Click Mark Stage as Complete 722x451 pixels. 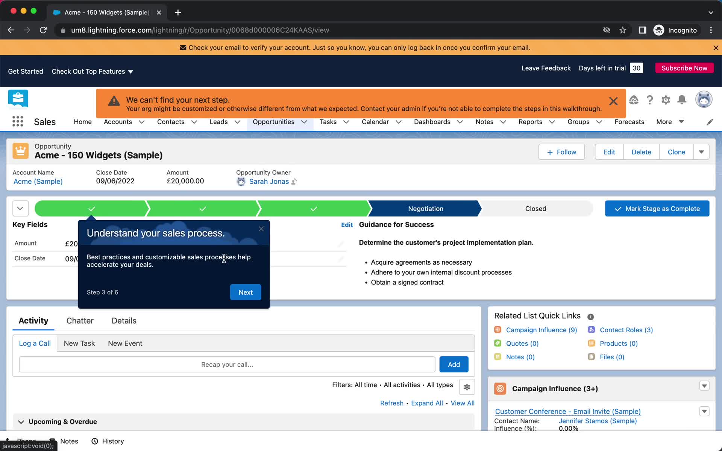pos(657,209)
